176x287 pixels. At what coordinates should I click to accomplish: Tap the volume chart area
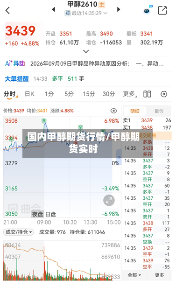coord(62,261)
